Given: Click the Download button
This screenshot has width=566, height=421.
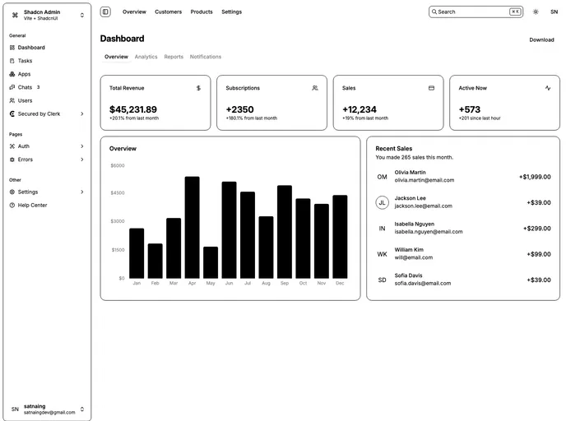Looking at the screenshot, I should point(541,39).
